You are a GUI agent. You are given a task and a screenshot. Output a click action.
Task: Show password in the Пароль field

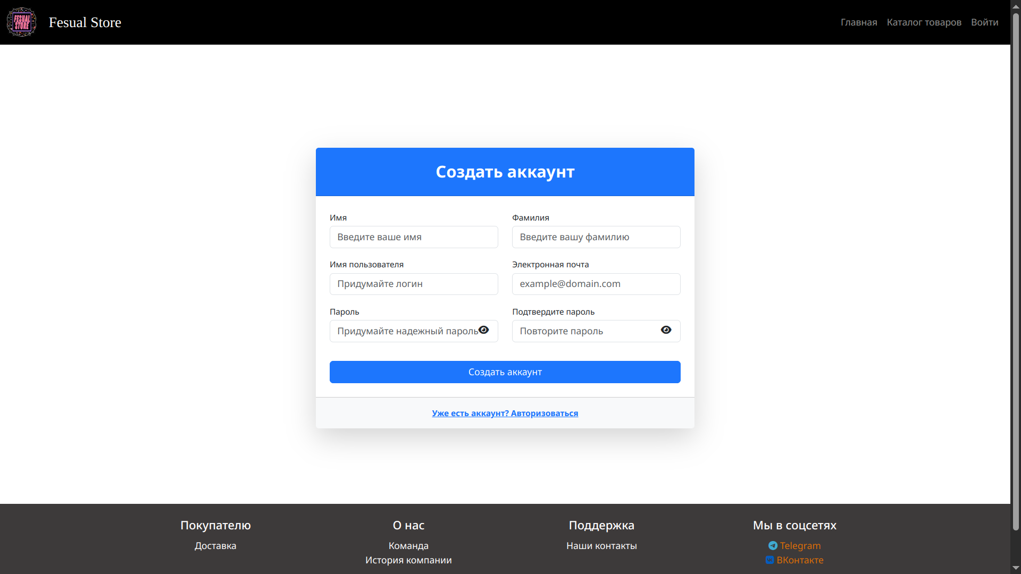[483, 330]
